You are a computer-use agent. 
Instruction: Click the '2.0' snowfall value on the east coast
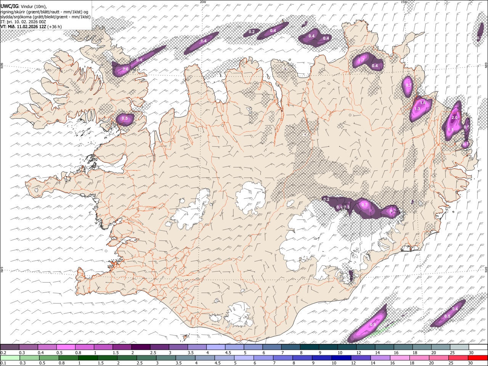454,118
